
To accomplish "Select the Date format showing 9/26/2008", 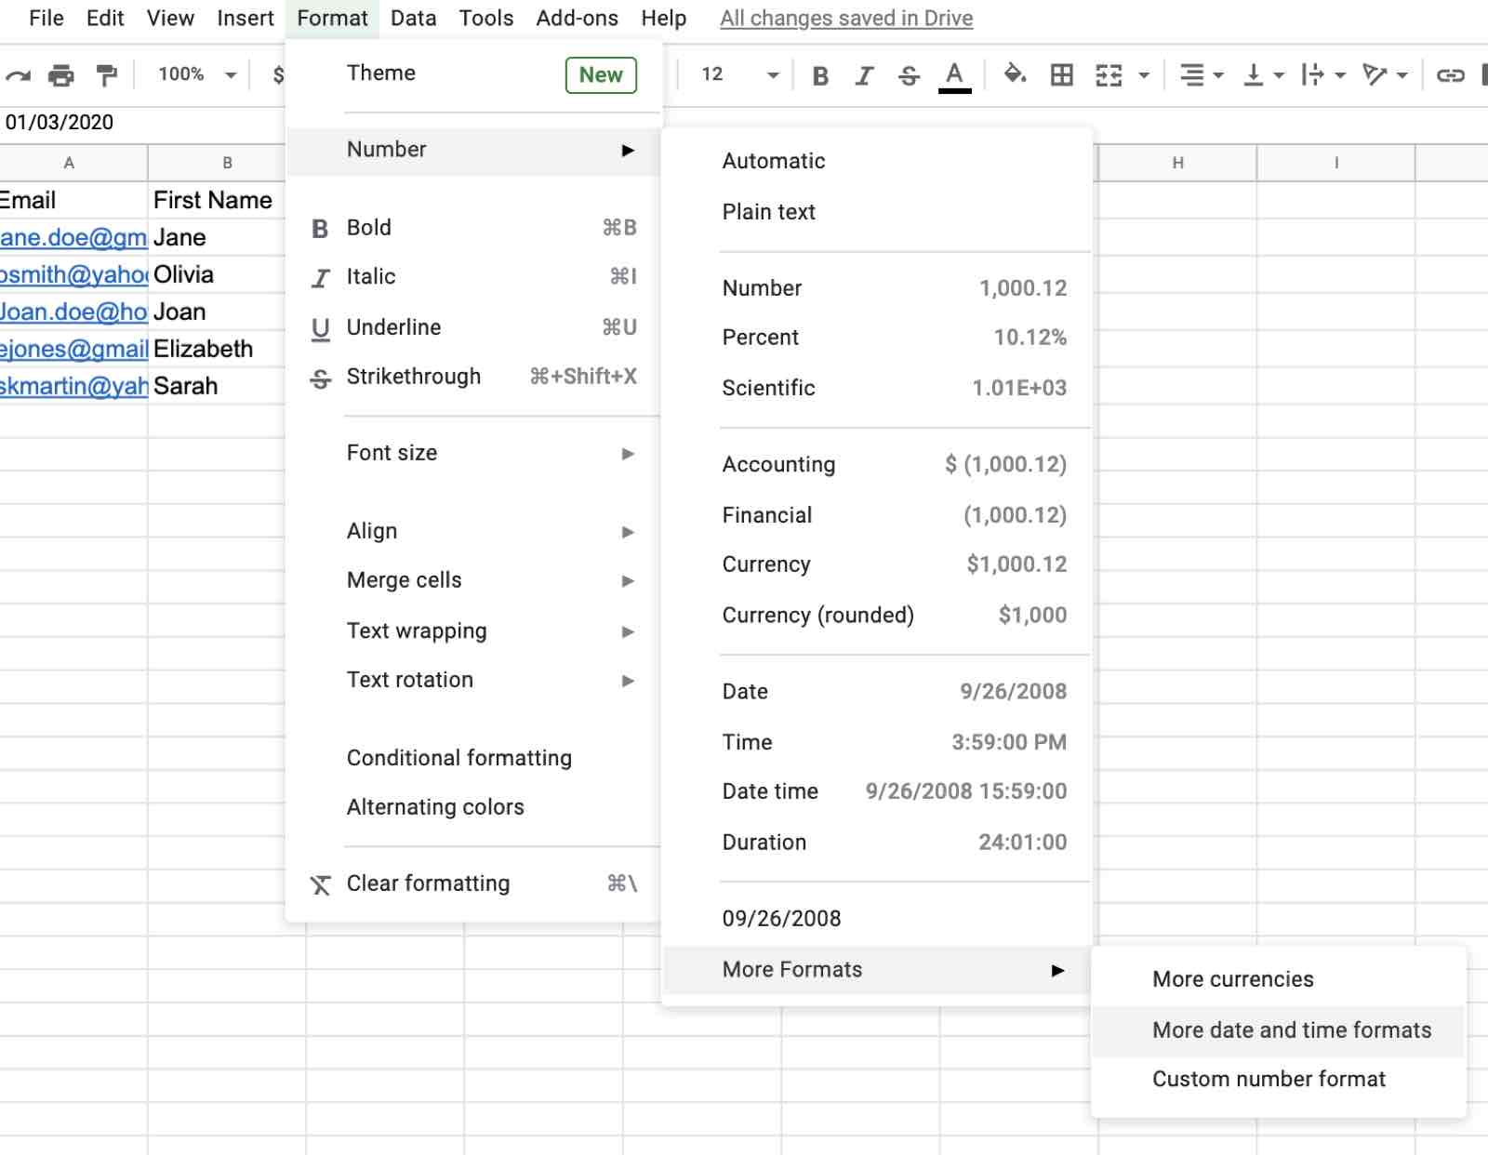I will [x=893, y=691].
